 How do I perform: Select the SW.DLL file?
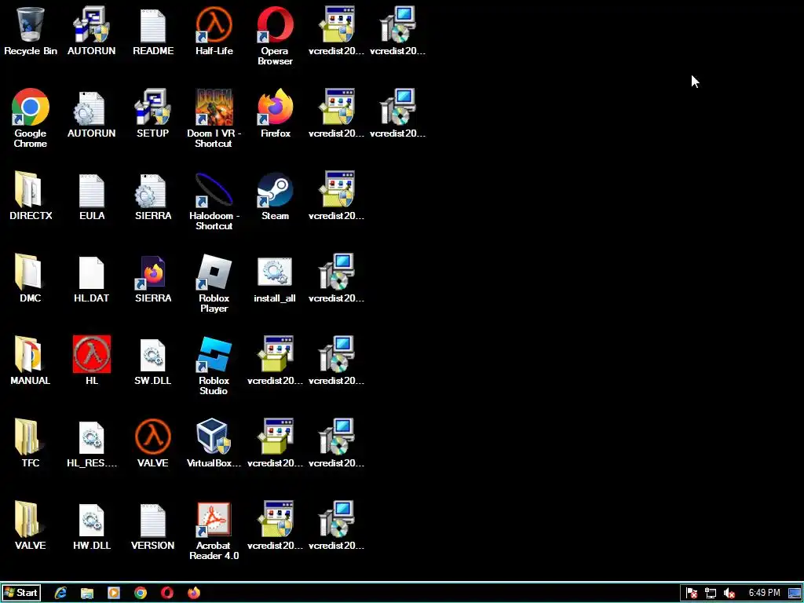click(x=153, y=360)
